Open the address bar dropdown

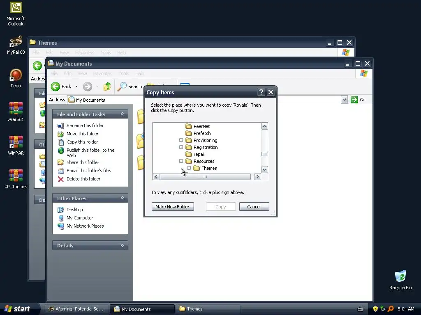click(x=344, y=100)
